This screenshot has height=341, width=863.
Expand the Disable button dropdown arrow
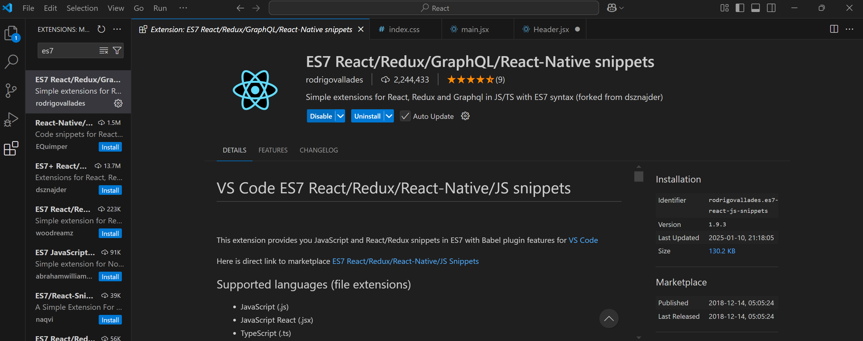tap(340, 116)
